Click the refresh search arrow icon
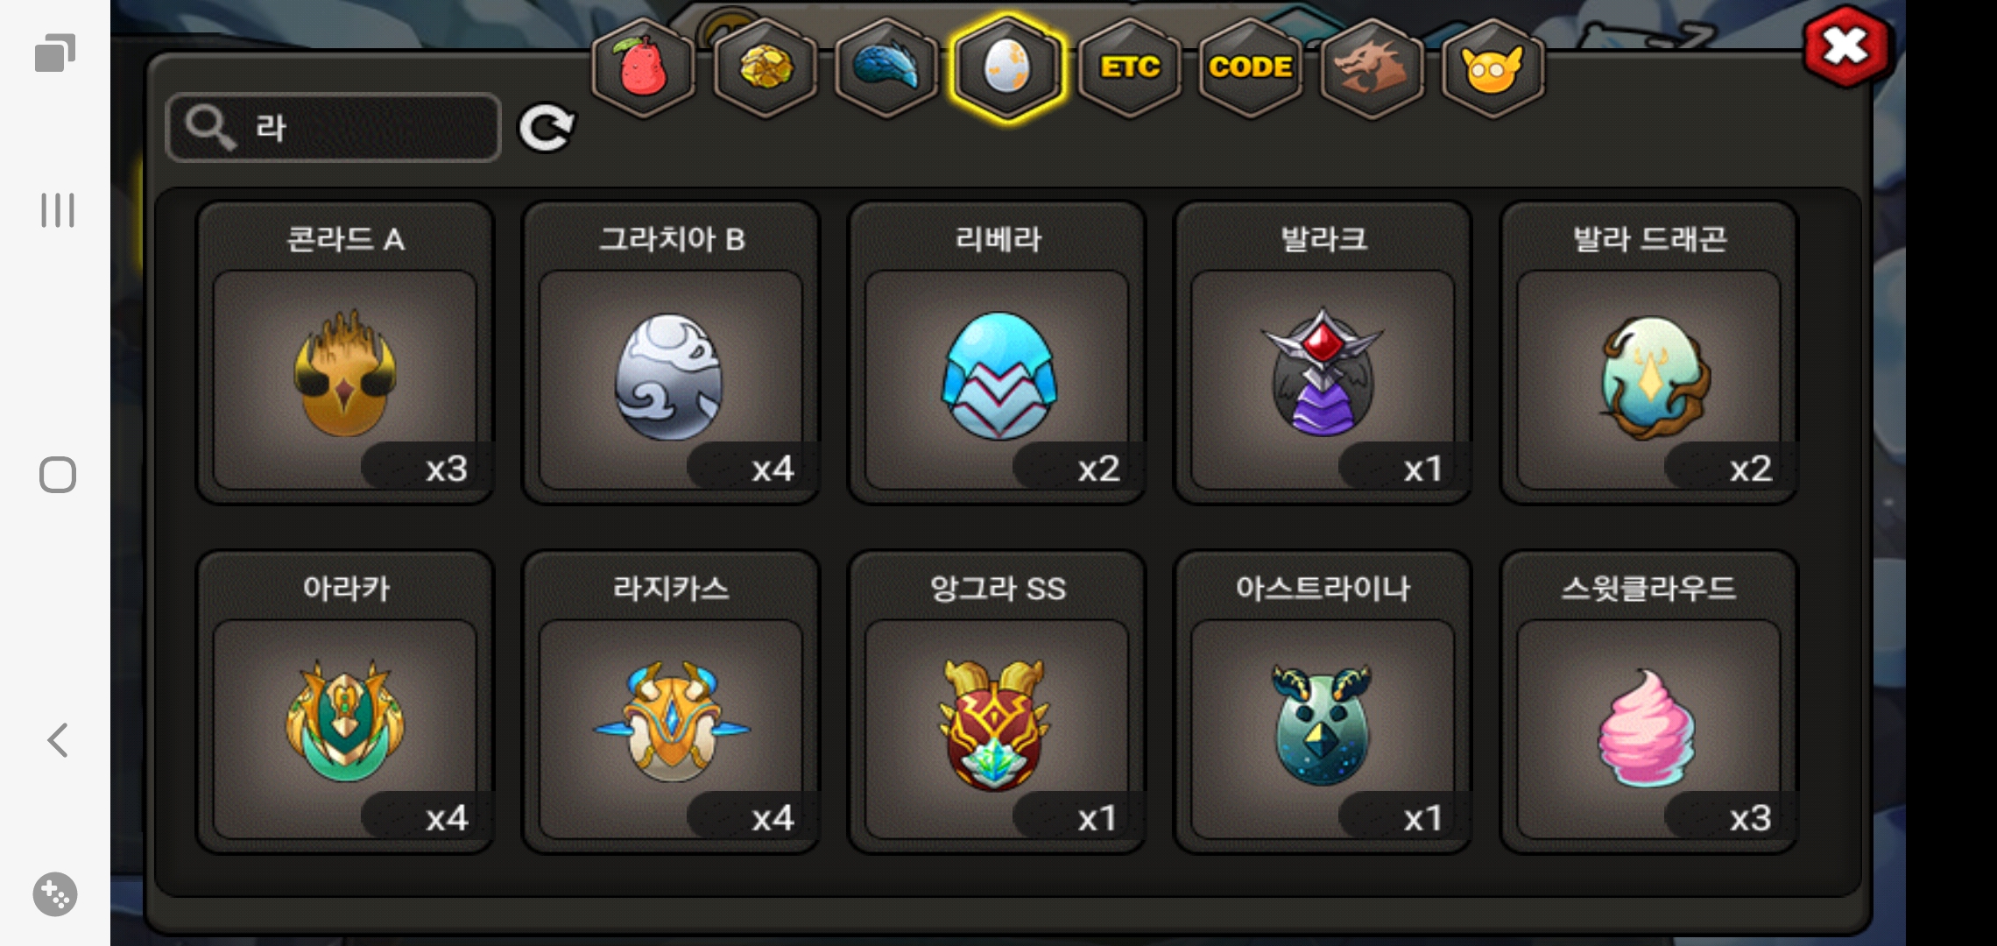 (547, 129)
